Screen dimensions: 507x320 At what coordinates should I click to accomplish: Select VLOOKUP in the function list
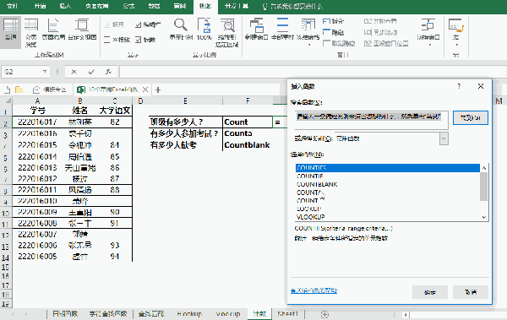pyautogui.click(x=388, y=217)
